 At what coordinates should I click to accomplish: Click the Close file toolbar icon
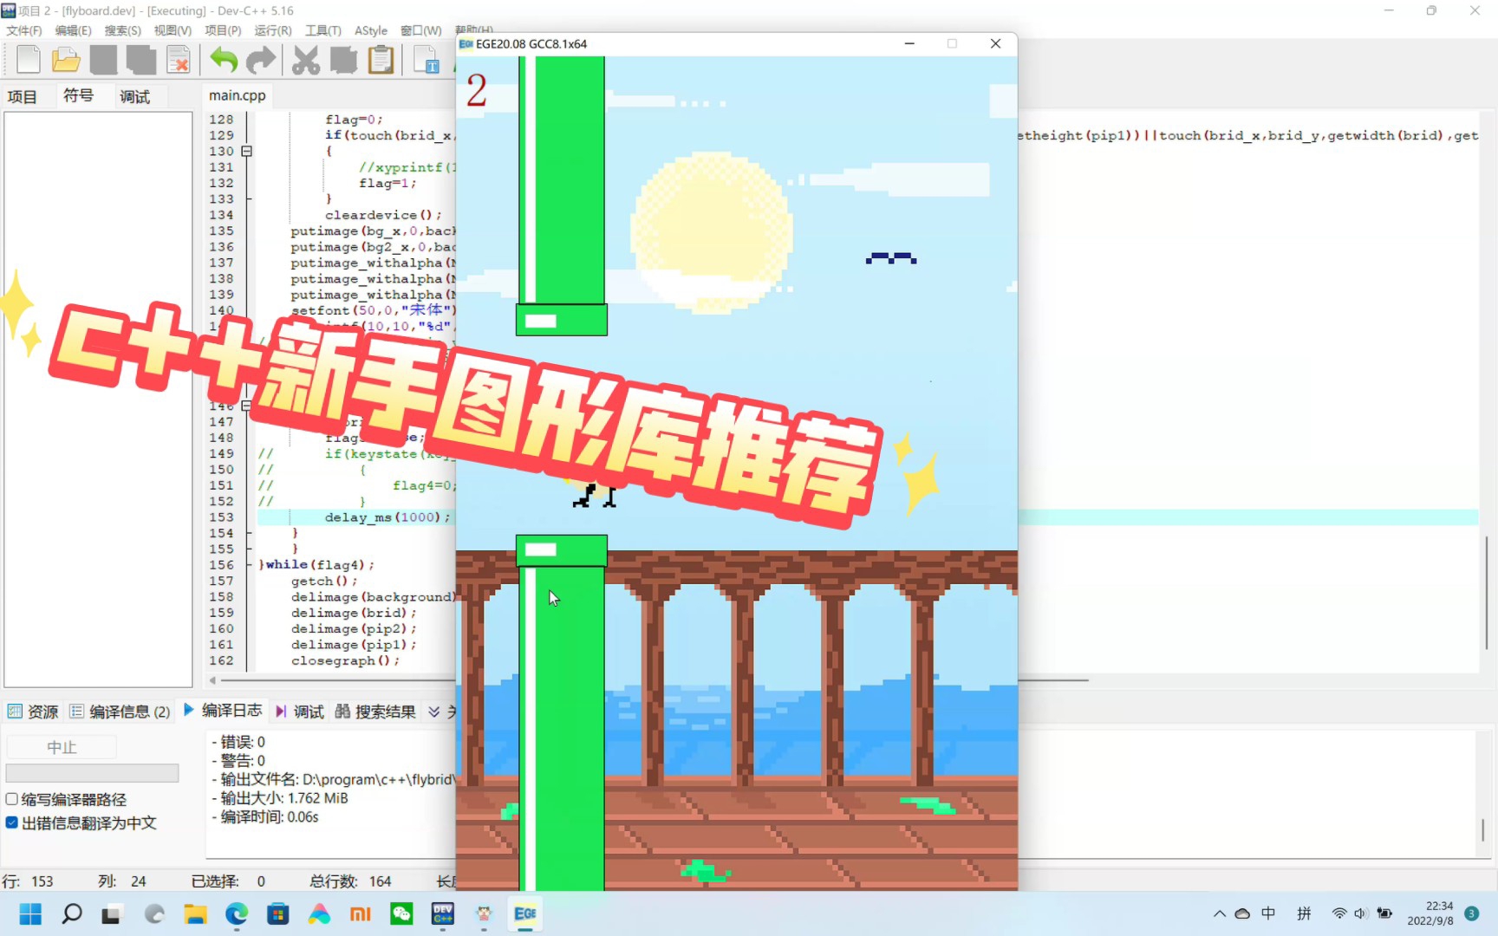click(x=179, y=60)
